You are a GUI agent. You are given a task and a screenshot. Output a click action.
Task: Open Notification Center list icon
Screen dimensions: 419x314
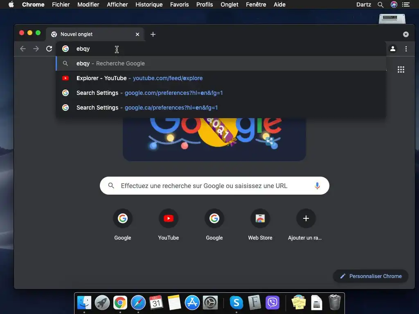pos(405,4)
